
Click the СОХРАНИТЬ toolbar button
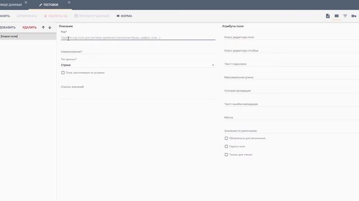point(5,16)
